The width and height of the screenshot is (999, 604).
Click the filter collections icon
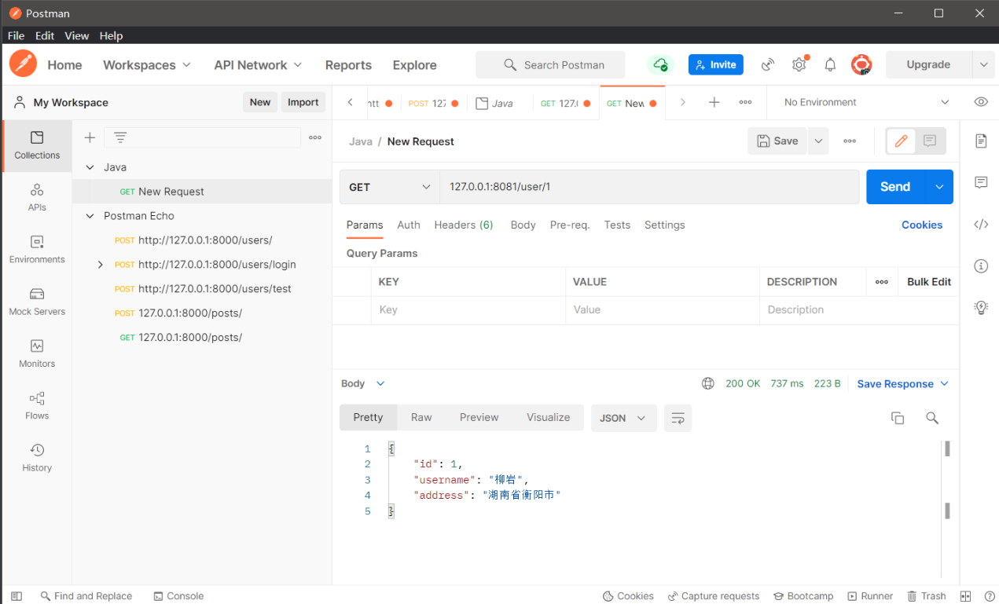(120, 137)
